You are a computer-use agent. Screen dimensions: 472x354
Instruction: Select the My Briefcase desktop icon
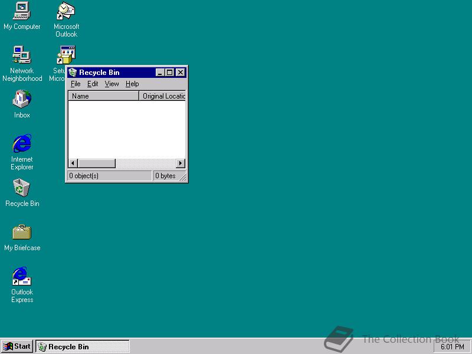point(22,238)
